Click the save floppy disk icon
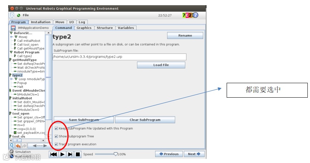 [x=13, y=28]
